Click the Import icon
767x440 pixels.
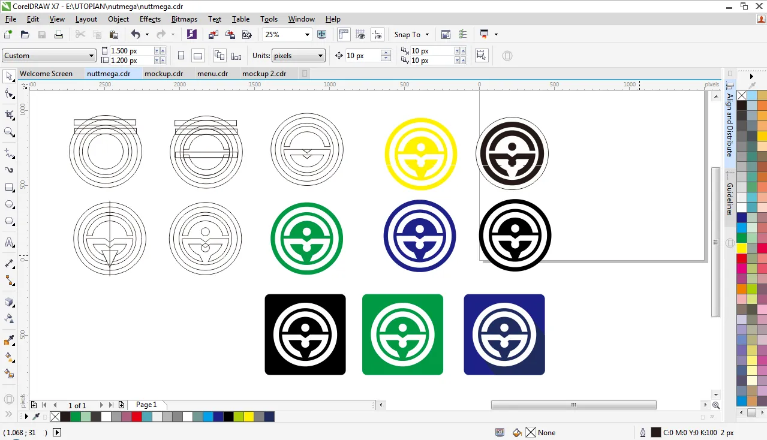[x=213, y=35]
